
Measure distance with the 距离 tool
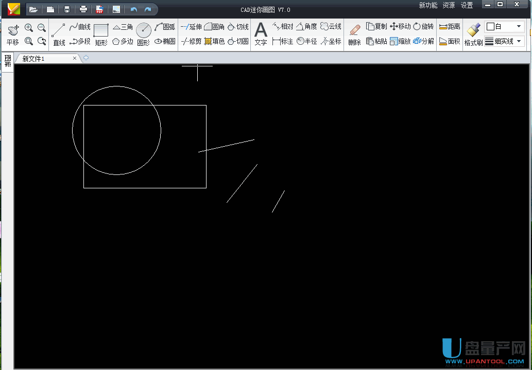pos(450,26)
